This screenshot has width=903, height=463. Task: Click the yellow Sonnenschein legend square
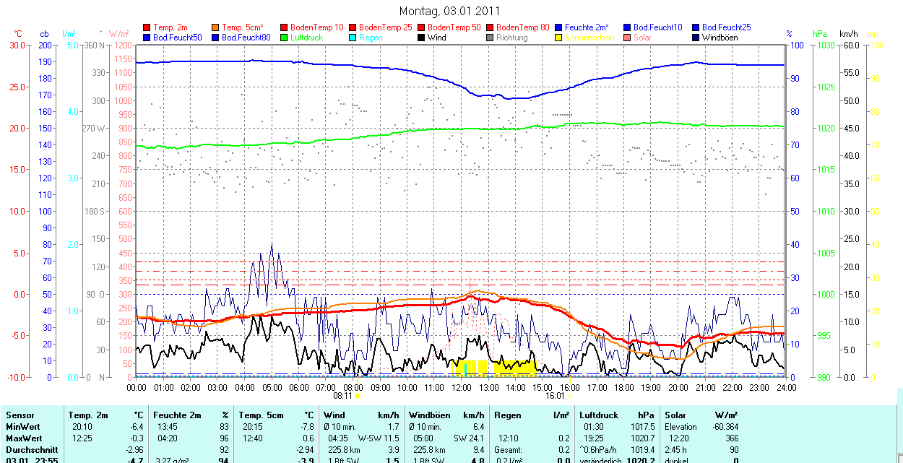[x=559, y=38]
